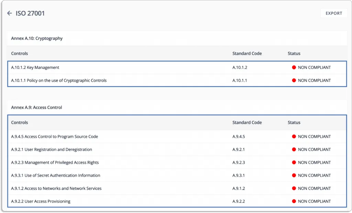Click the red status dot for A.9.2.3

click(x=294, y=162)
